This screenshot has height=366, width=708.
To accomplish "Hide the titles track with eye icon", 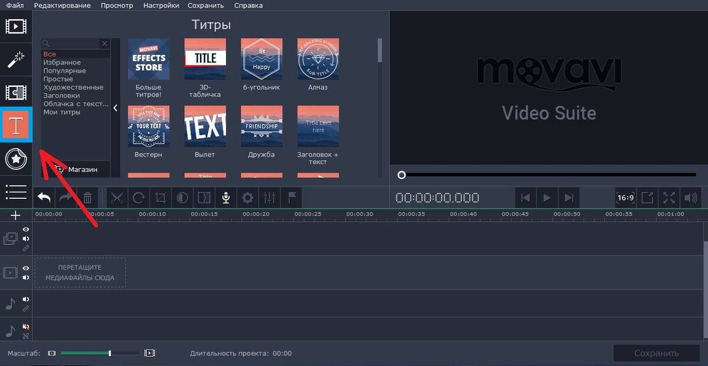I will point(26,229).
